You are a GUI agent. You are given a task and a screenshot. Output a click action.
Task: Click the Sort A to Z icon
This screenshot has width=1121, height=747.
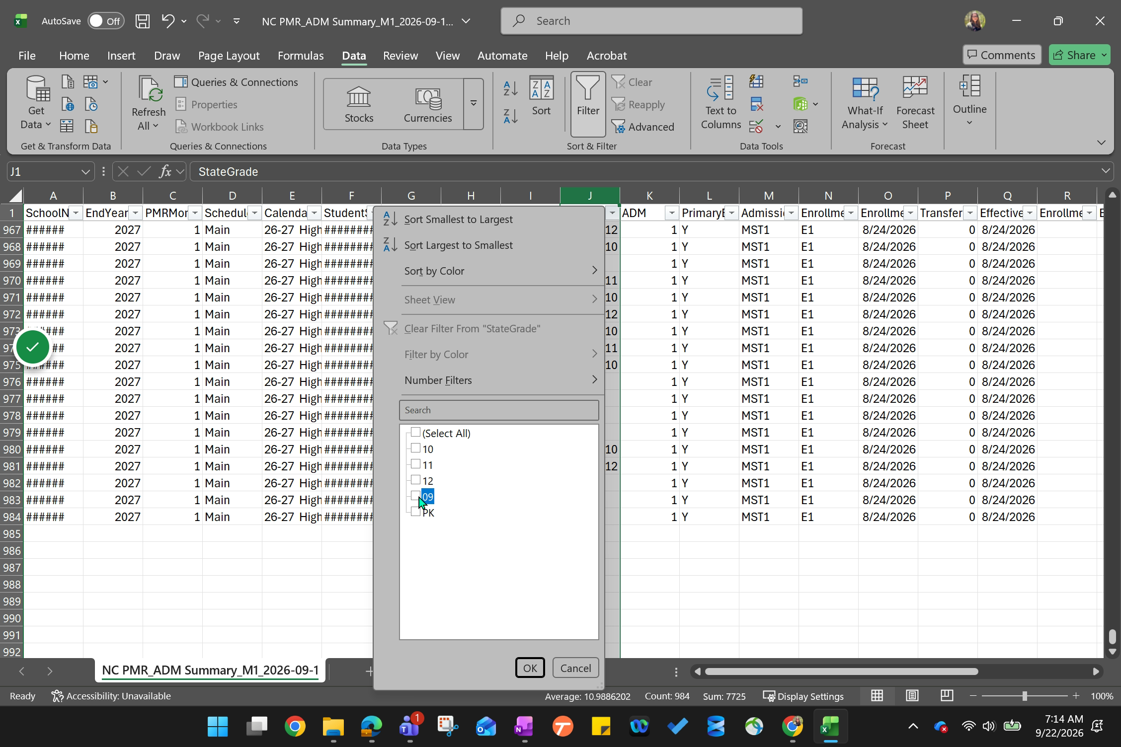point(510,89)
